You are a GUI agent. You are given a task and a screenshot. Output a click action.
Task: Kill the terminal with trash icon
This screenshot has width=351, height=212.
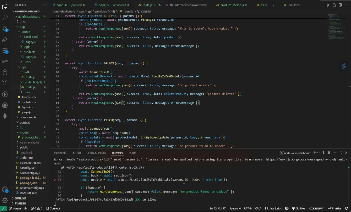click(329, 153)
